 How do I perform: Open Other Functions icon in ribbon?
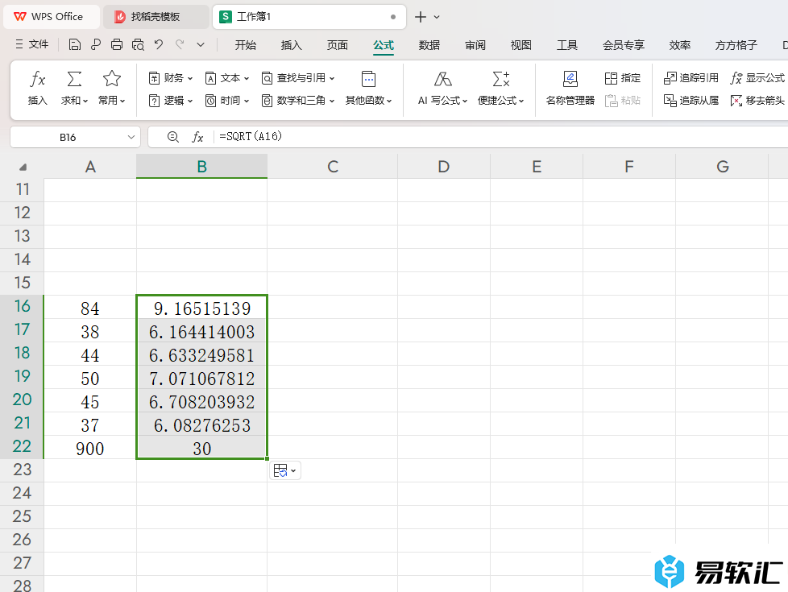pos(368,79)
